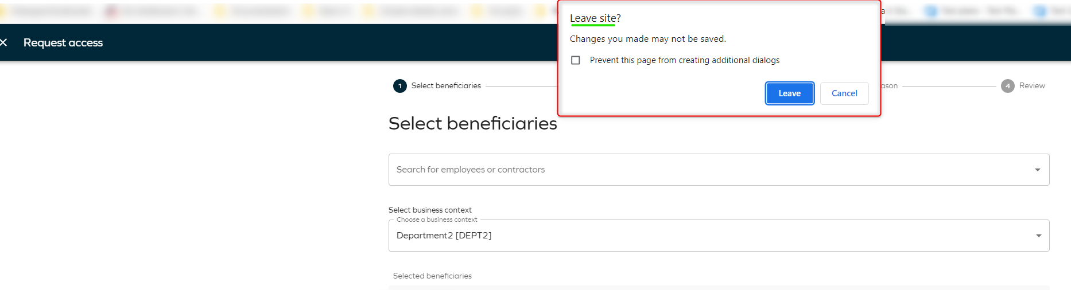The width and height of the screenshot is (1071, 290).
Task: Click the 'Request access' header title
Action: tap(63, 42)
